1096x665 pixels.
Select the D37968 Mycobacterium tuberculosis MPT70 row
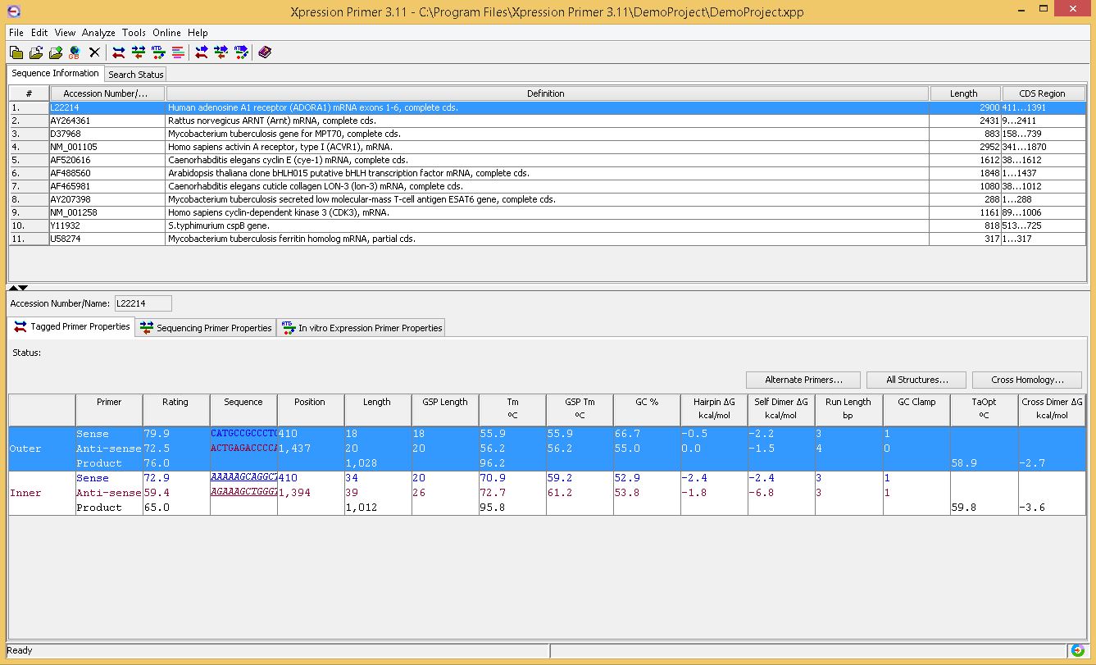point(548,134)
